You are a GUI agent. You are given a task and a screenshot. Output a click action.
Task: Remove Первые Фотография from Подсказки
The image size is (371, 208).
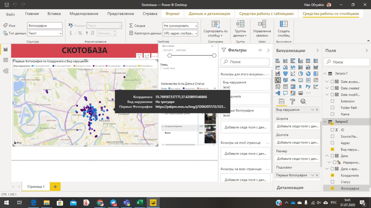pyautogui.click(x=317, y=175)
